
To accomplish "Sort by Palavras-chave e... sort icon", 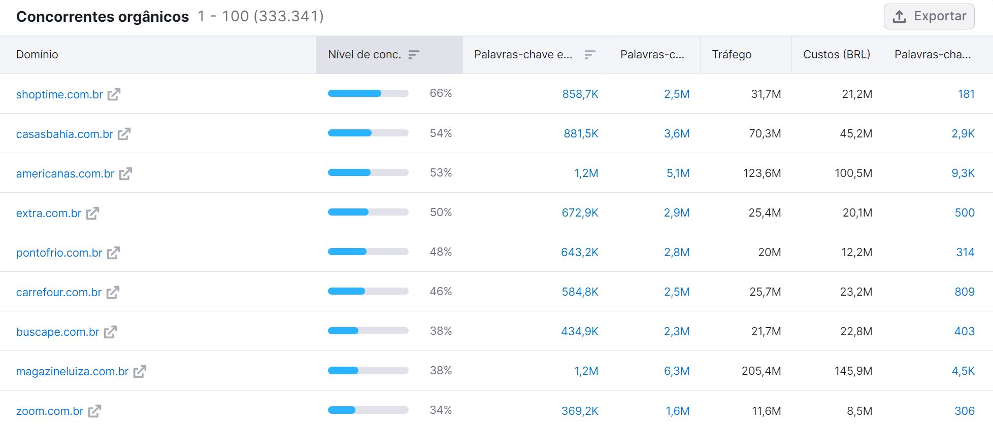I will click(x=589, y=54).
